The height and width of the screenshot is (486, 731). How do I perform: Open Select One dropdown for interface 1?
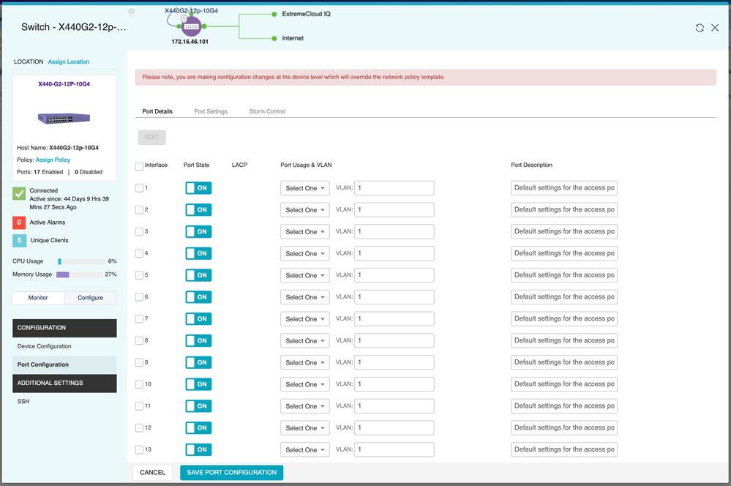305,188
